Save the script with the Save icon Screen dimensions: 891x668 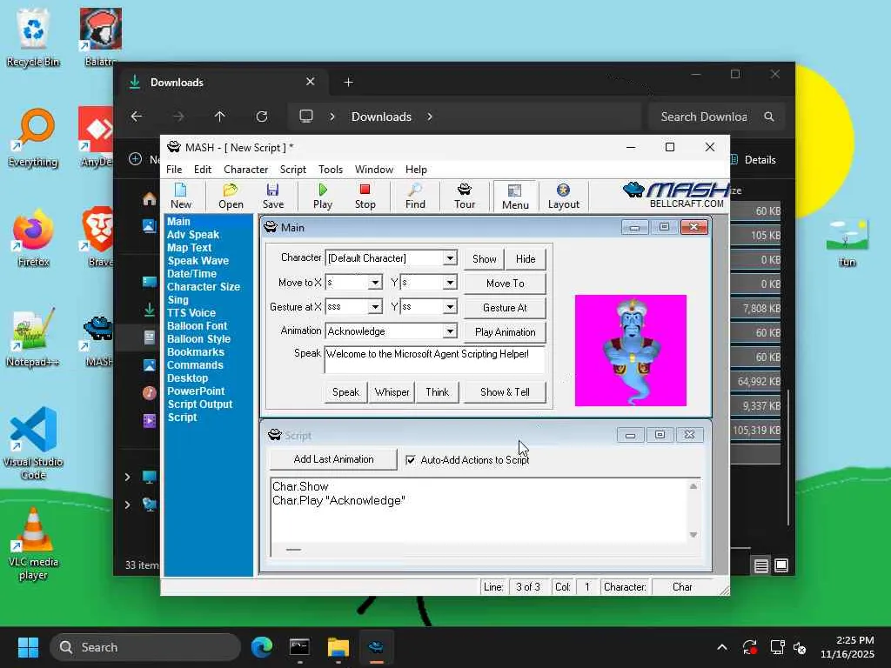[x=272, y=196]
